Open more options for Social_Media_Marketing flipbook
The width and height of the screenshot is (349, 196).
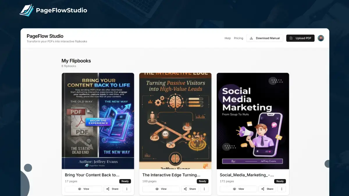point(282,189)
